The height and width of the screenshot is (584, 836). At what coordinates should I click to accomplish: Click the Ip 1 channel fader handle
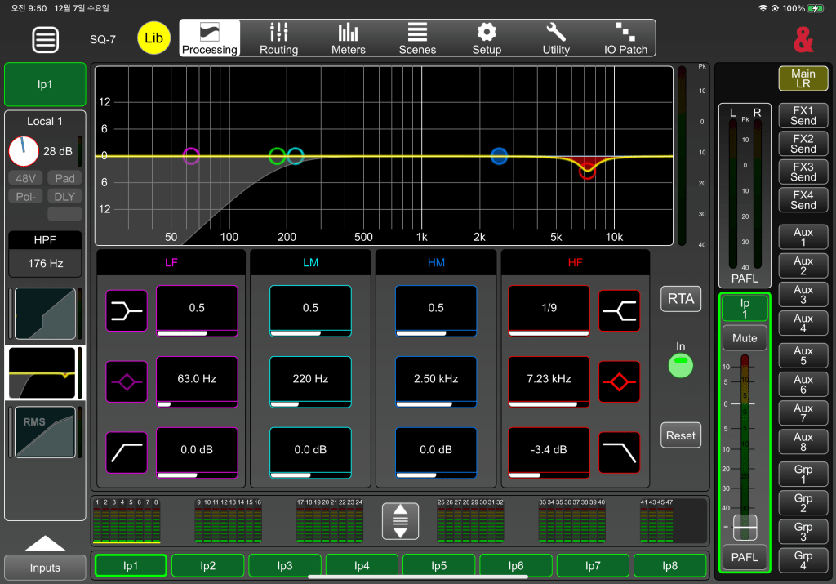pyautogui.click(x=744, y=528)
